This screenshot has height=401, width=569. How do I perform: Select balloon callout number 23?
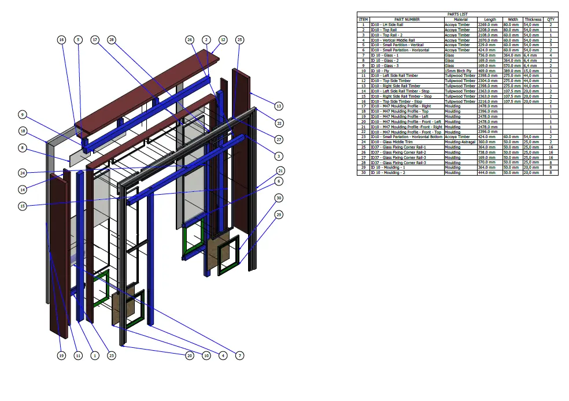112,356
